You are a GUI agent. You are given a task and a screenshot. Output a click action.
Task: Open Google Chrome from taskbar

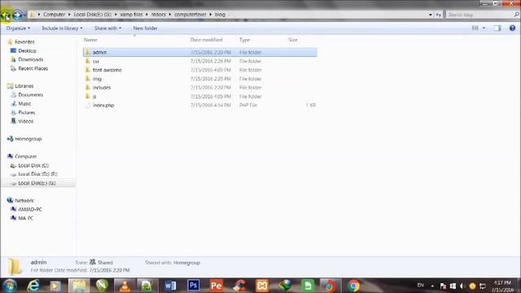pos(353,286)
